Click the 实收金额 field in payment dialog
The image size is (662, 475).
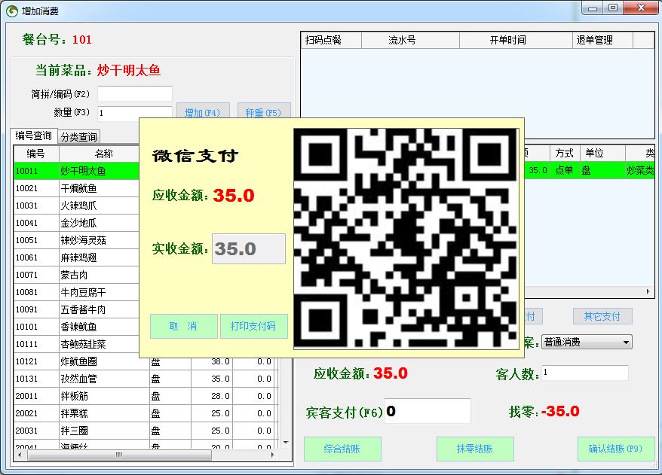coord(249,248)
